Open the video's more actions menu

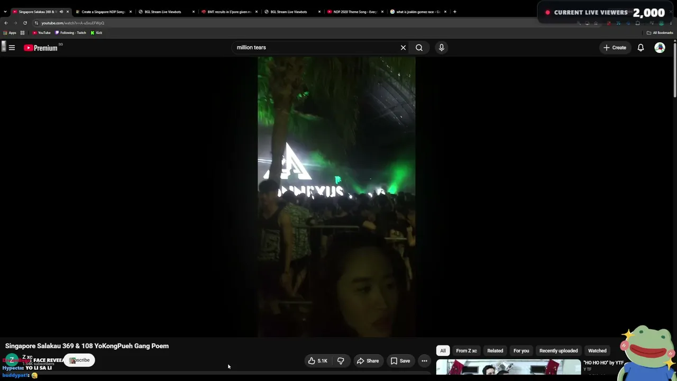click(x=424, y=361)
